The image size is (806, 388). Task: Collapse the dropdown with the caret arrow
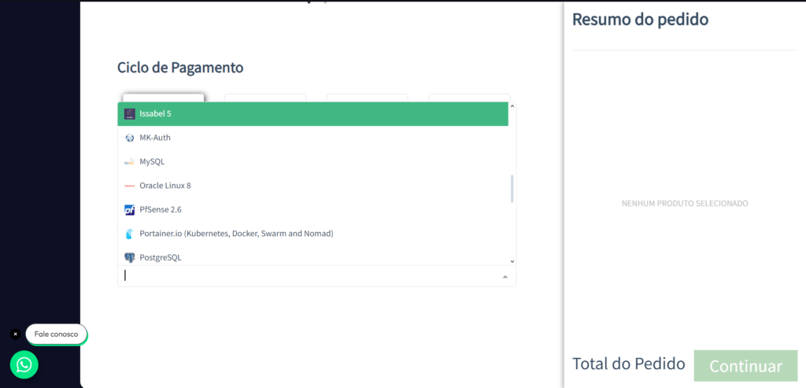tap(505, 277)
